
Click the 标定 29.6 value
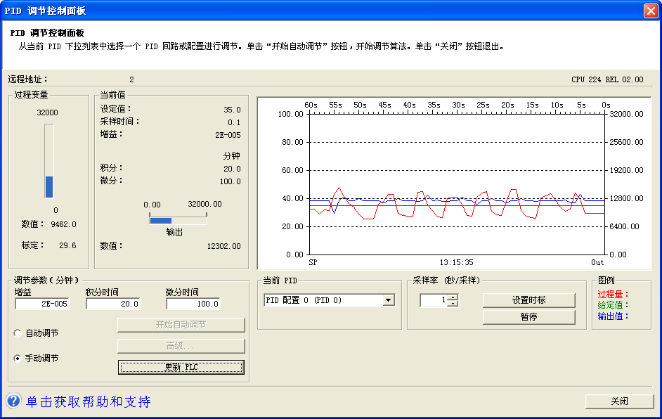click(x=67, y=245)
